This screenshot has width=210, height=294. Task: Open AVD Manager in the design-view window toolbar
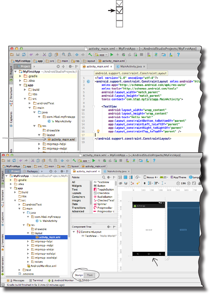127,160
